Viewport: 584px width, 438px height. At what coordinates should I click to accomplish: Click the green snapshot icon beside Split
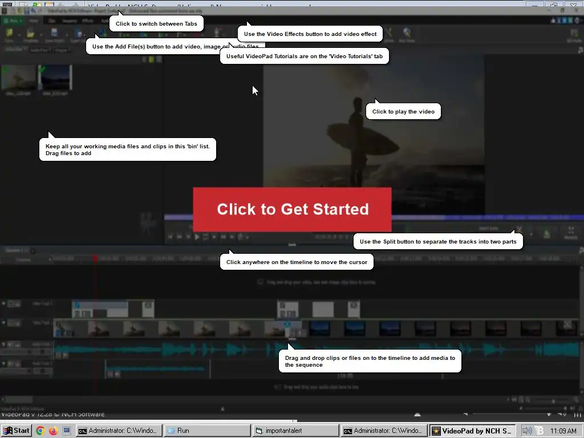tap(547, 234)
